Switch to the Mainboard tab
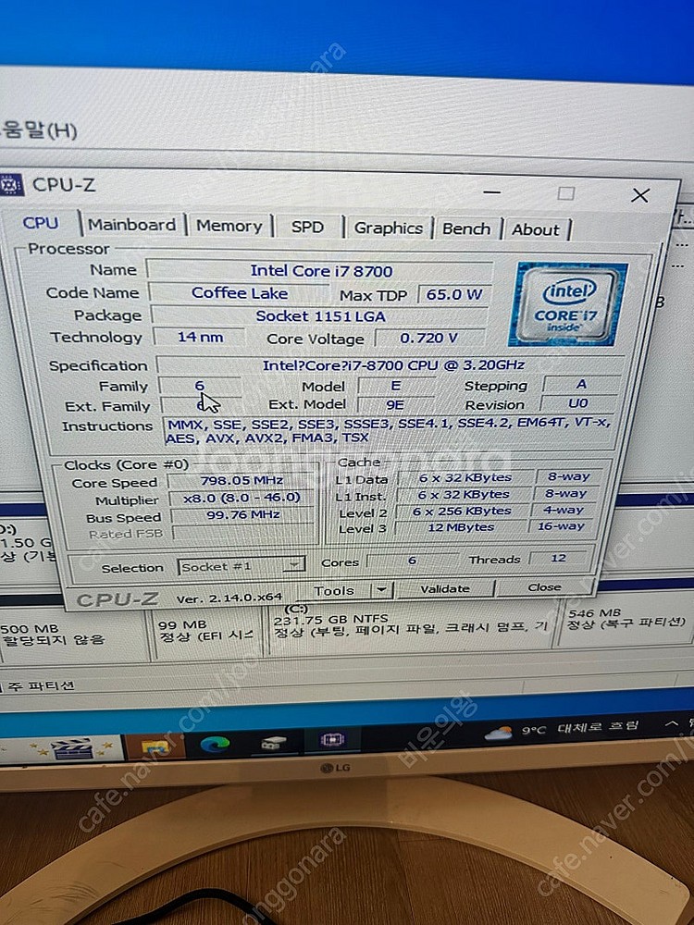The image size is (694, 925). [x=131, y=225]
